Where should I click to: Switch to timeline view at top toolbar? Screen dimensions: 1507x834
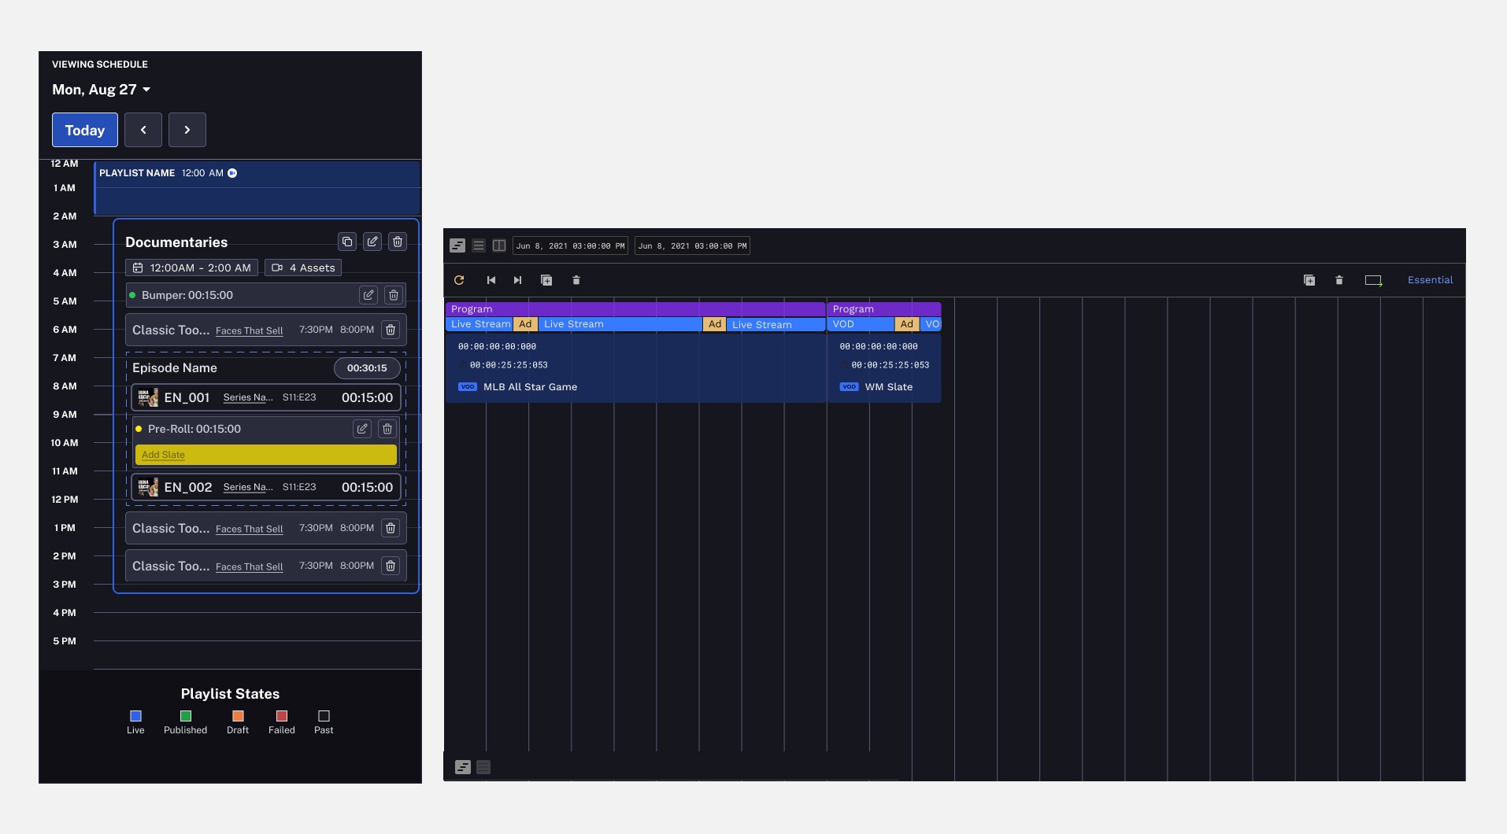pos(457,245)
